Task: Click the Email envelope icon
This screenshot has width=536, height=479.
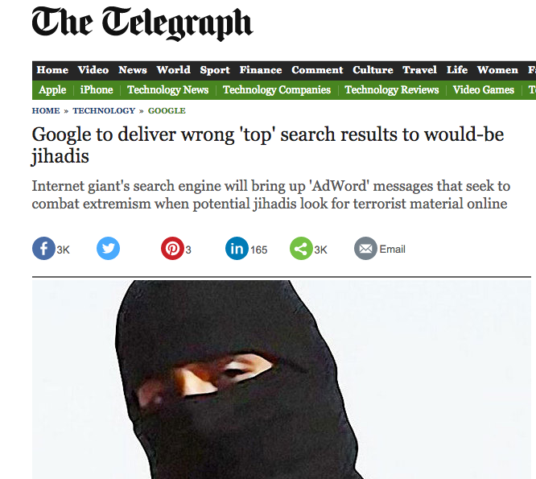Action: (365, 248)
